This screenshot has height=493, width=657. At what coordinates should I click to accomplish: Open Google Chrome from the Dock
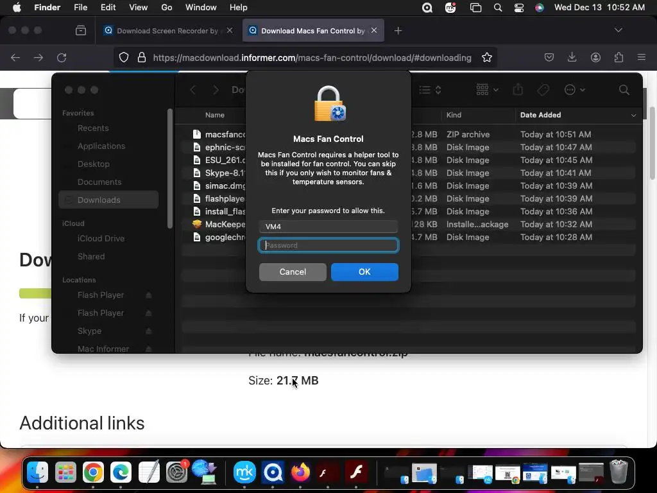click(93, 473)
